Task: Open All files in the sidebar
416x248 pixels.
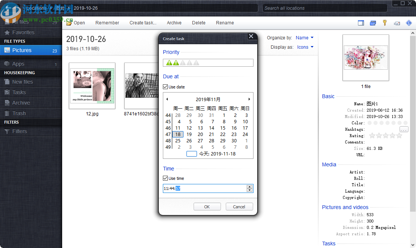Action: click(31, 22)
